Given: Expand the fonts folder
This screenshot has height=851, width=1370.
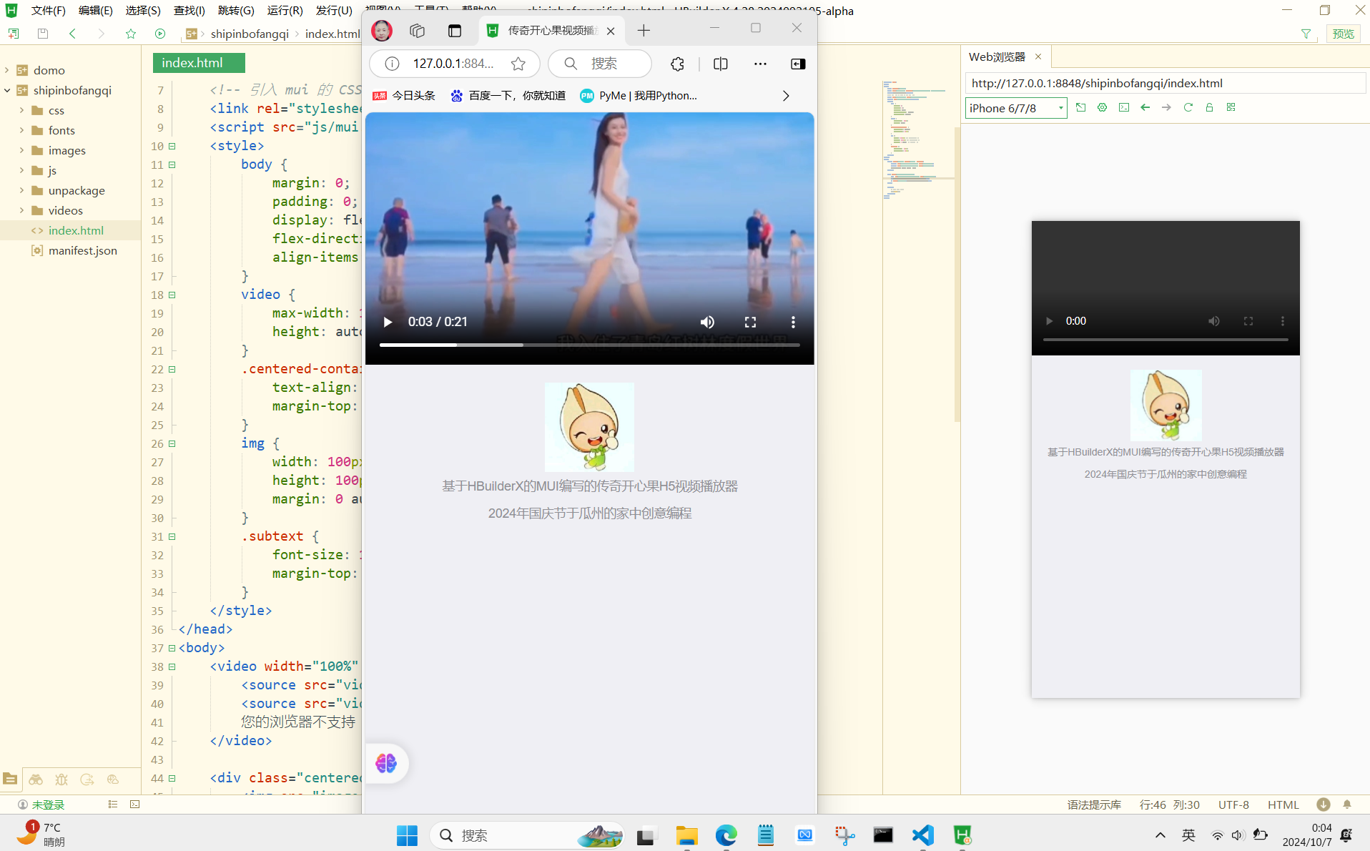Looking at the screenshot, I should coord(21,130).
